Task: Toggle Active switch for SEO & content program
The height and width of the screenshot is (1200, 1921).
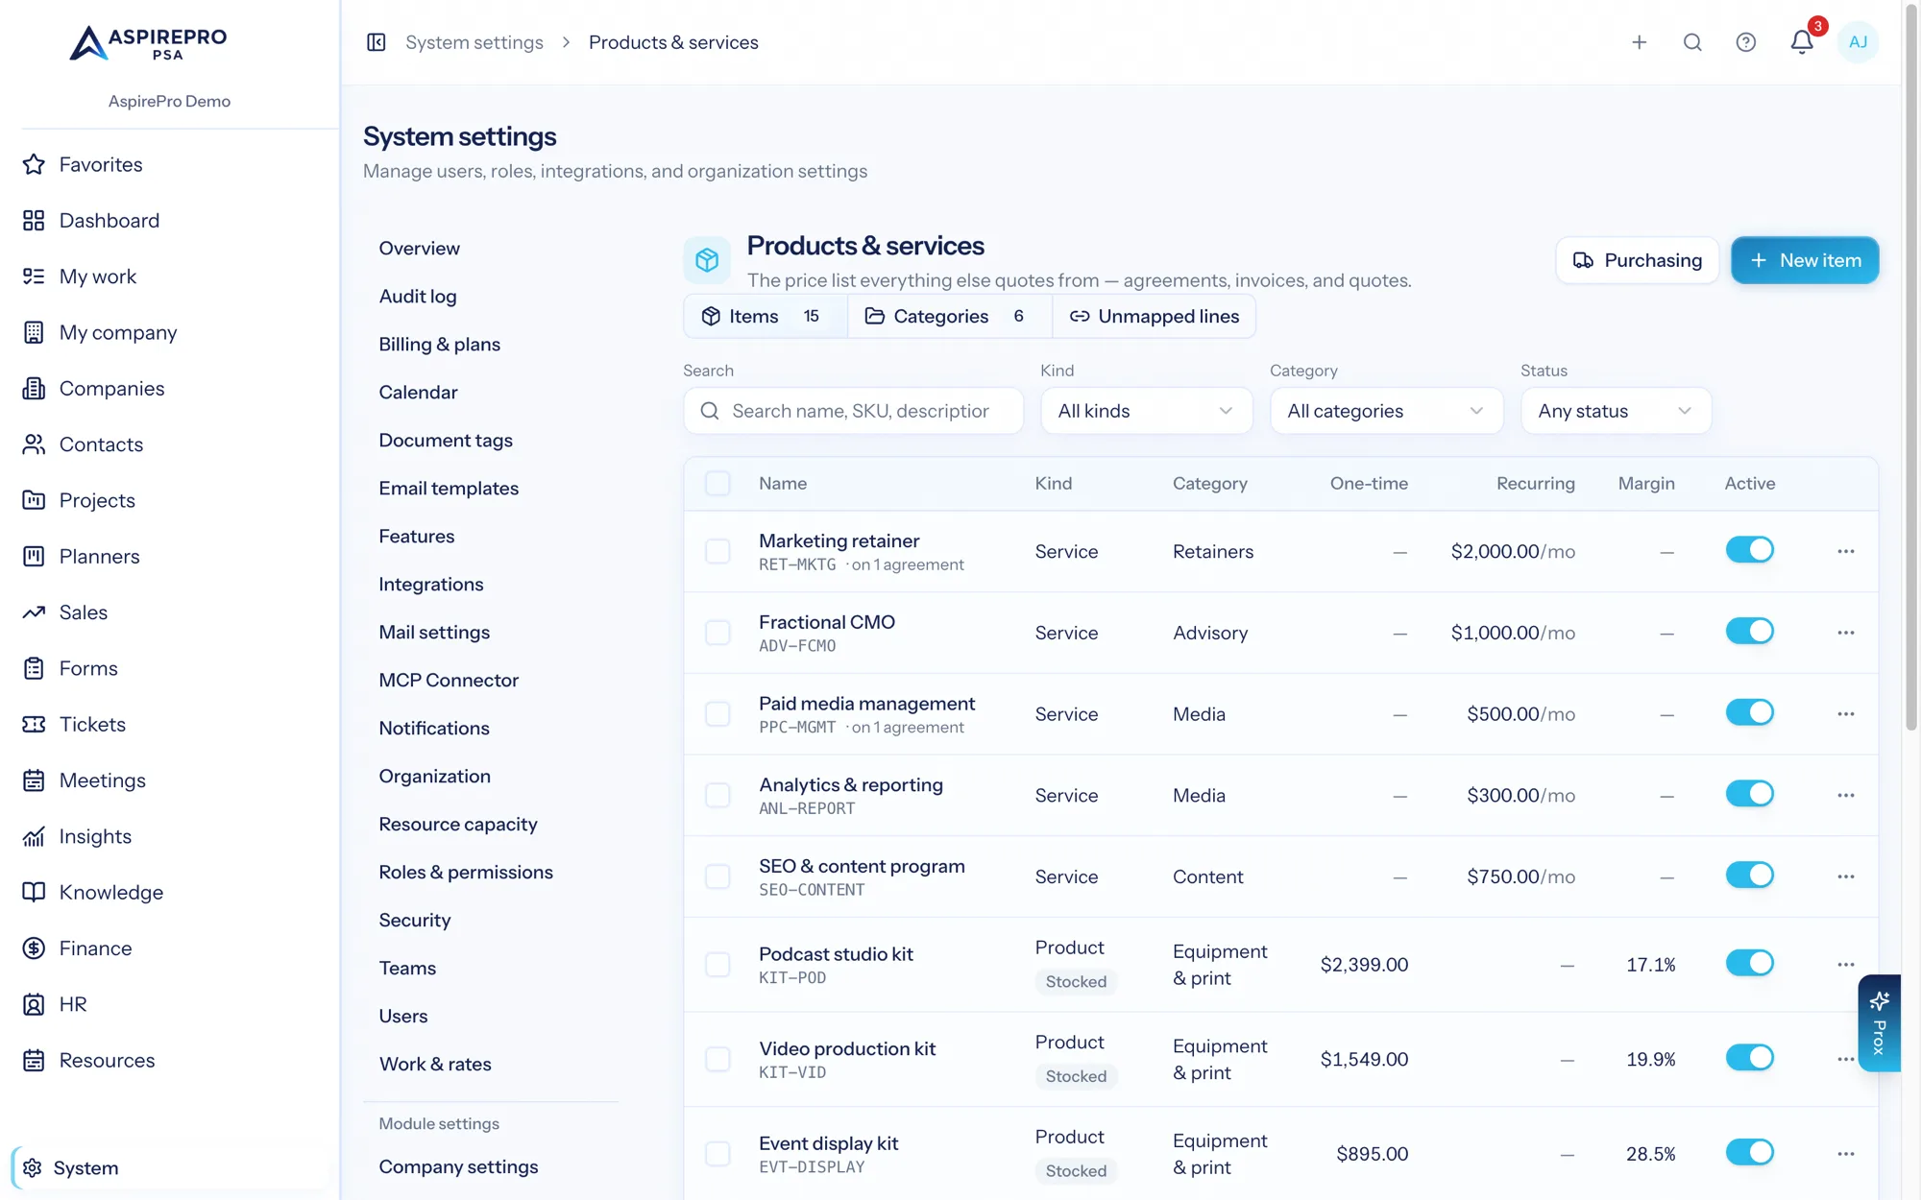Action: point(1749,876)
